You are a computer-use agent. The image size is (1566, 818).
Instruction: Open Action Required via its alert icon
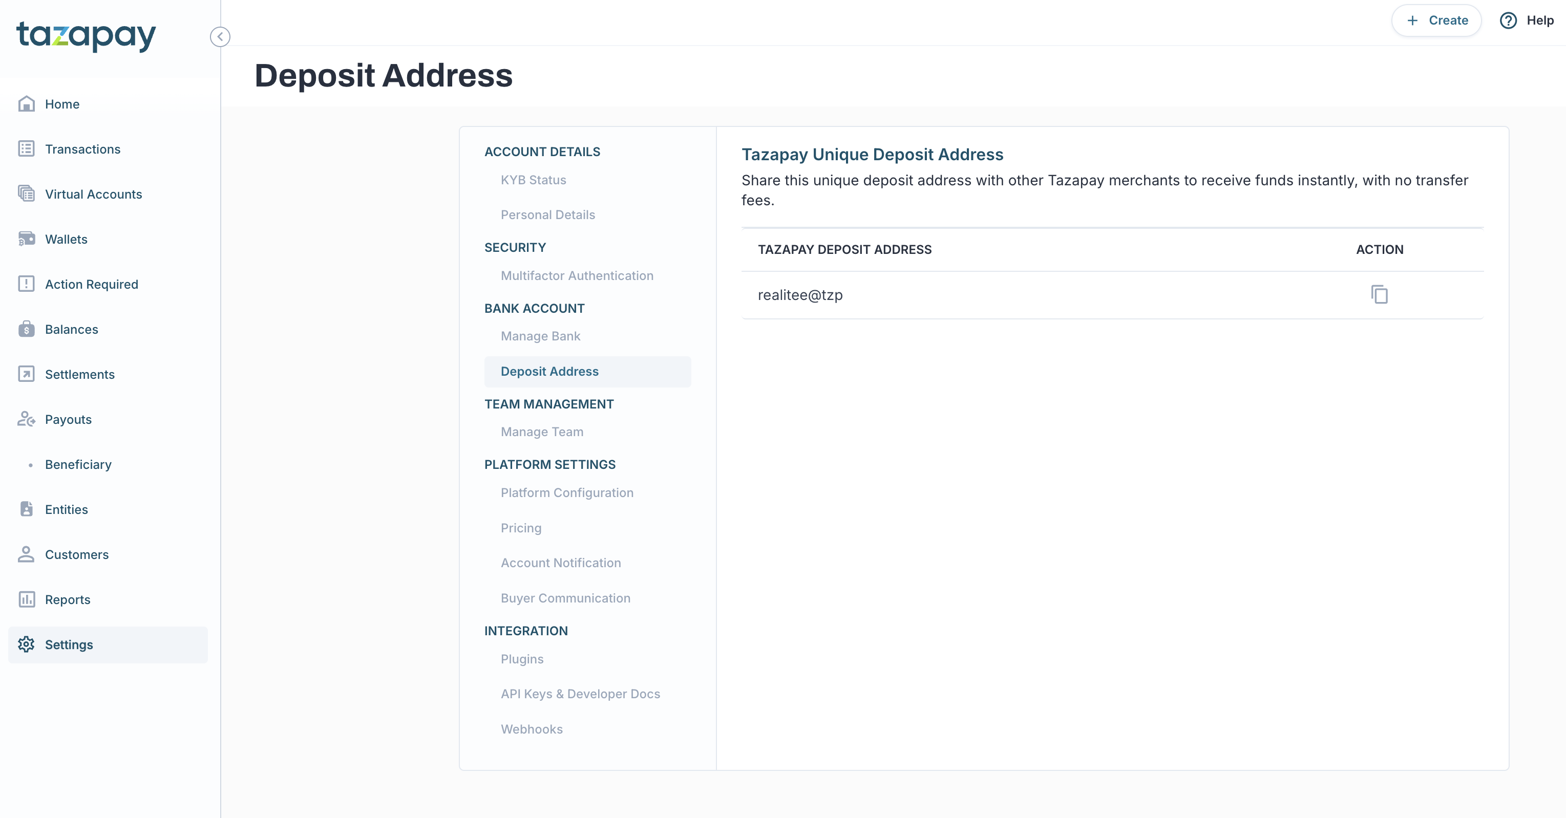(27, 284)
